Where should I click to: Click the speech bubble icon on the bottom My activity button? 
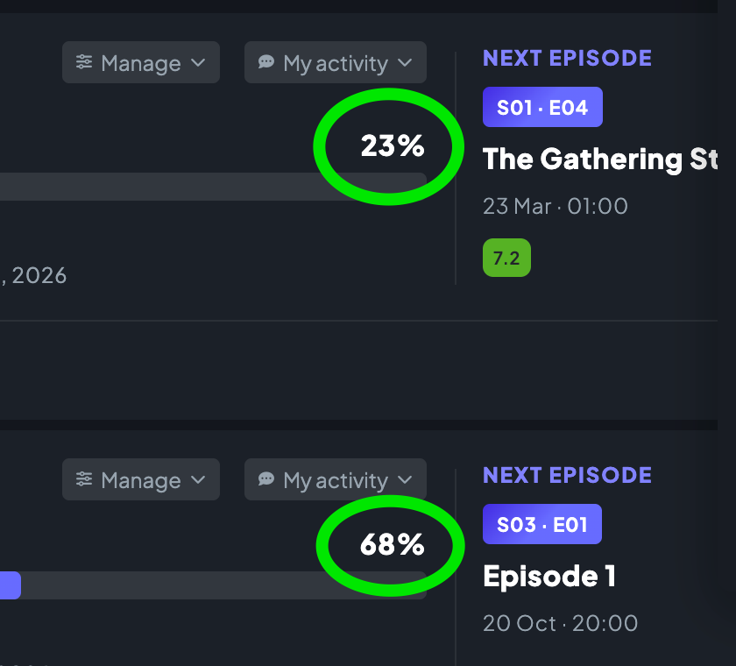click(x=266, y=479)
